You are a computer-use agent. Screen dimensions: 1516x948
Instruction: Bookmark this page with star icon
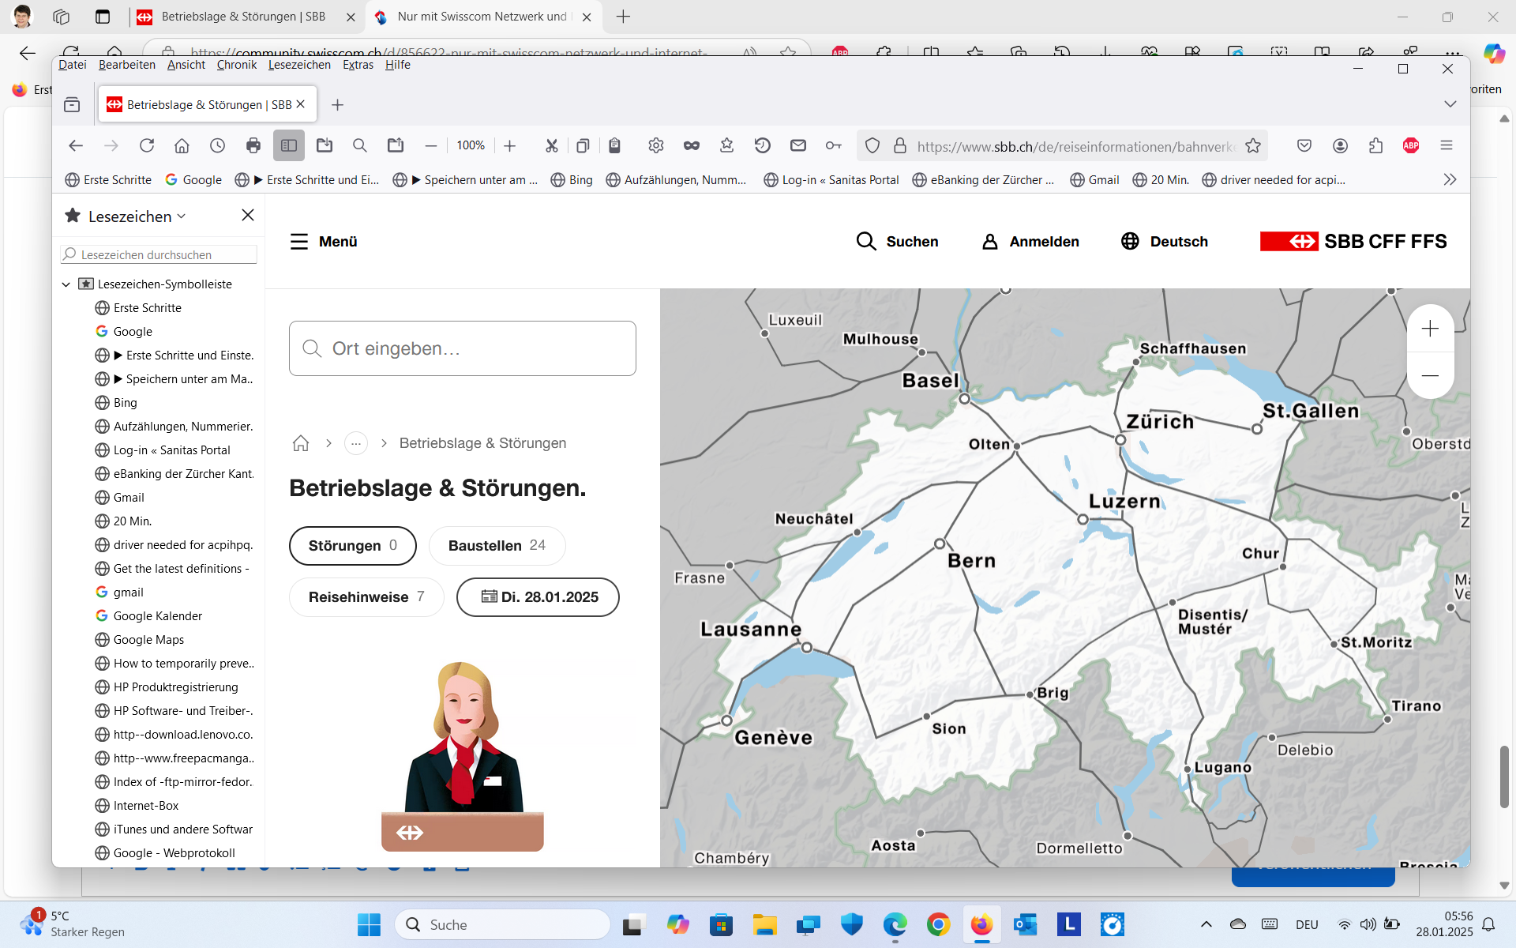[1253, 145]
